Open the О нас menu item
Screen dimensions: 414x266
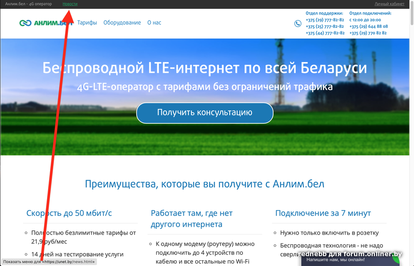[154, 23]
